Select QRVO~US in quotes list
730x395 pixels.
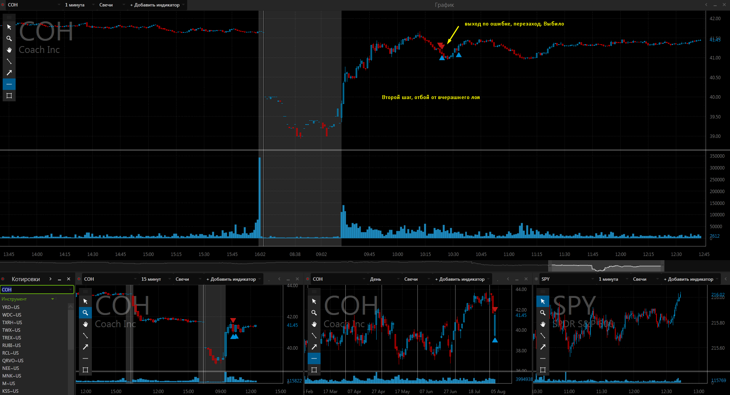click(13, 361)
